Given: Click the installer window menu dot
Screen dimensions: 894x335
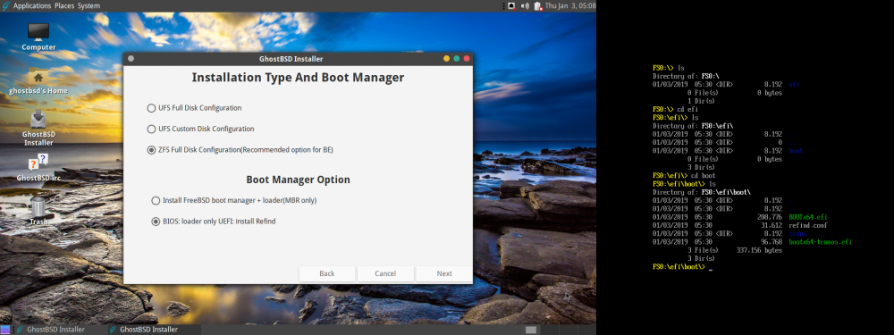Looking at the screenshot, I should (x=131, y=59).
